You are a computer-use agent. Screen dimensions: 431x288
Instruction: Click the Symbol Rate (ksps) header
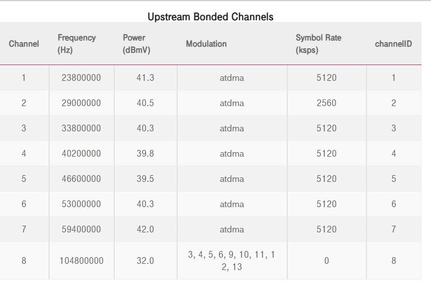[x=318, y=44]
